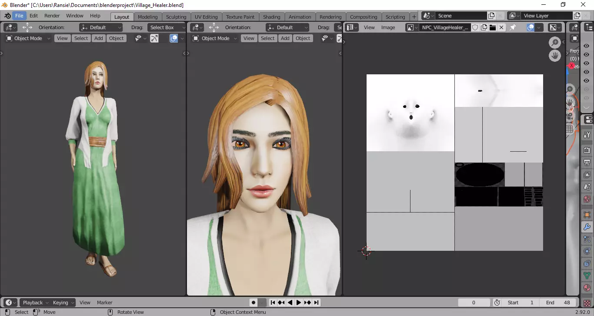Screen dimensions: 594x316
Task: Open the Window menu
Action: tap(75, 16)
